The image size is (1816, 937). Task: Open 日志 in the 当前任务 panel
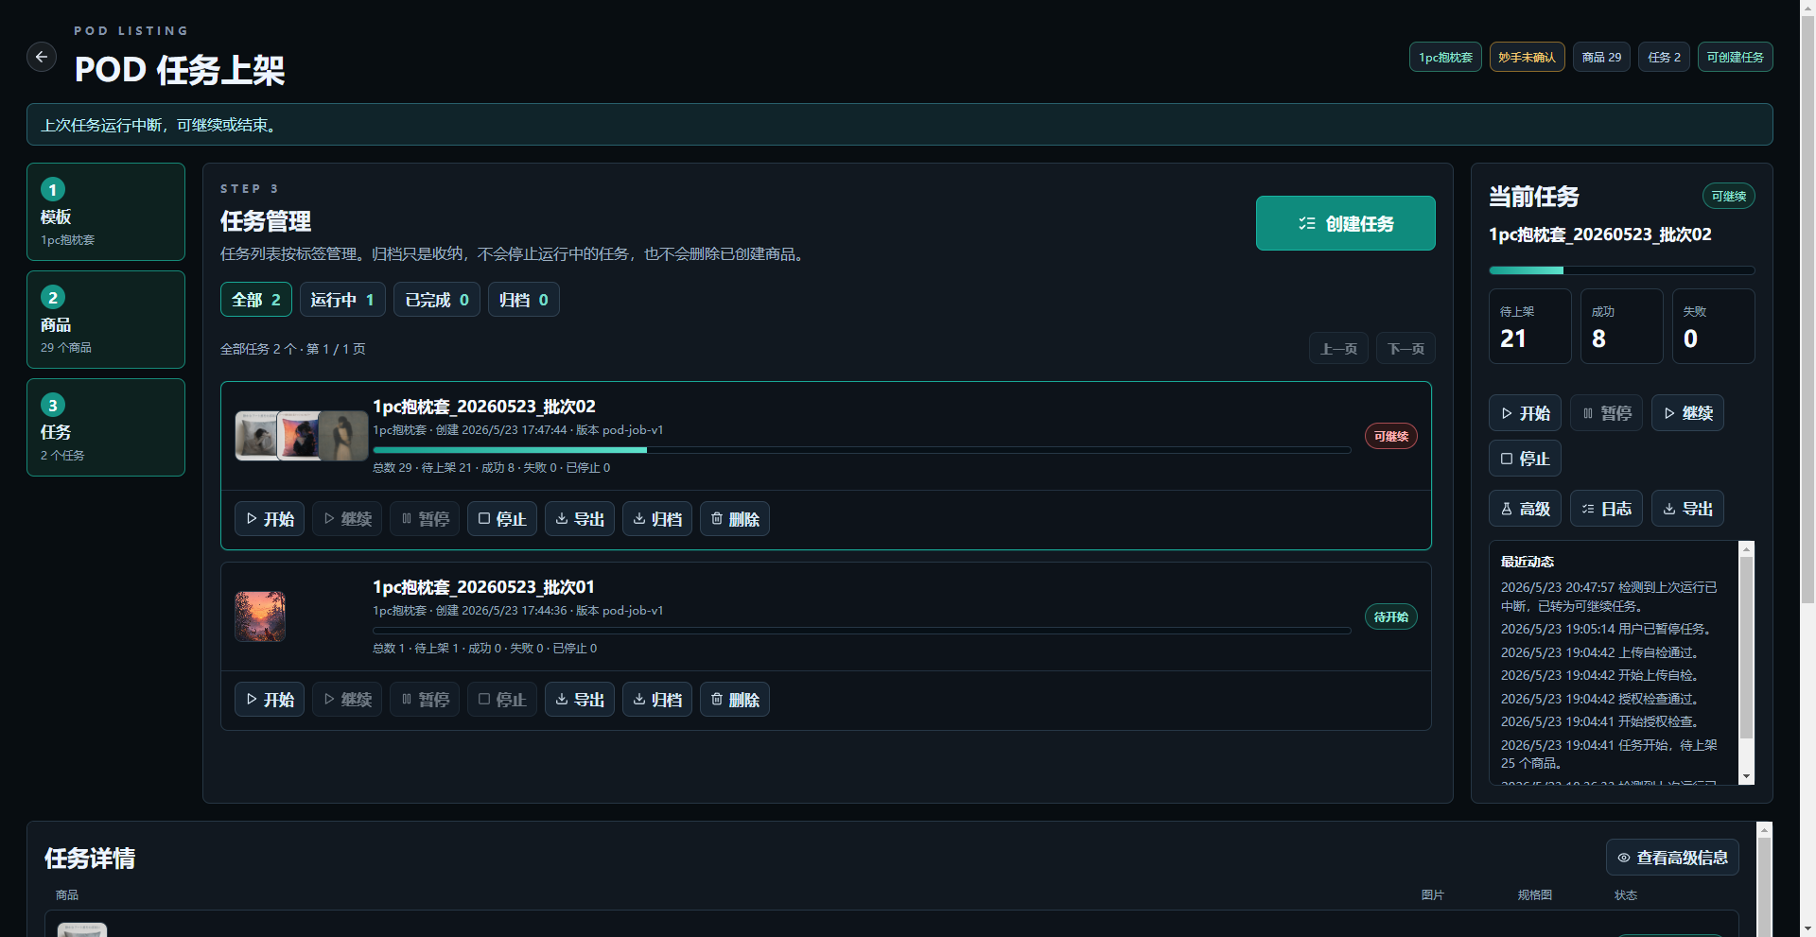pyautogui.click(x=1607, y=509)
